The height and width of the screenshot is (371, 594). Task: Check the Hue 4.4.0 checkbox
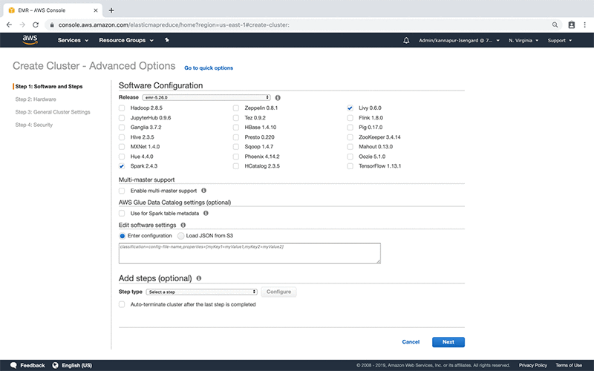(122, 157)
